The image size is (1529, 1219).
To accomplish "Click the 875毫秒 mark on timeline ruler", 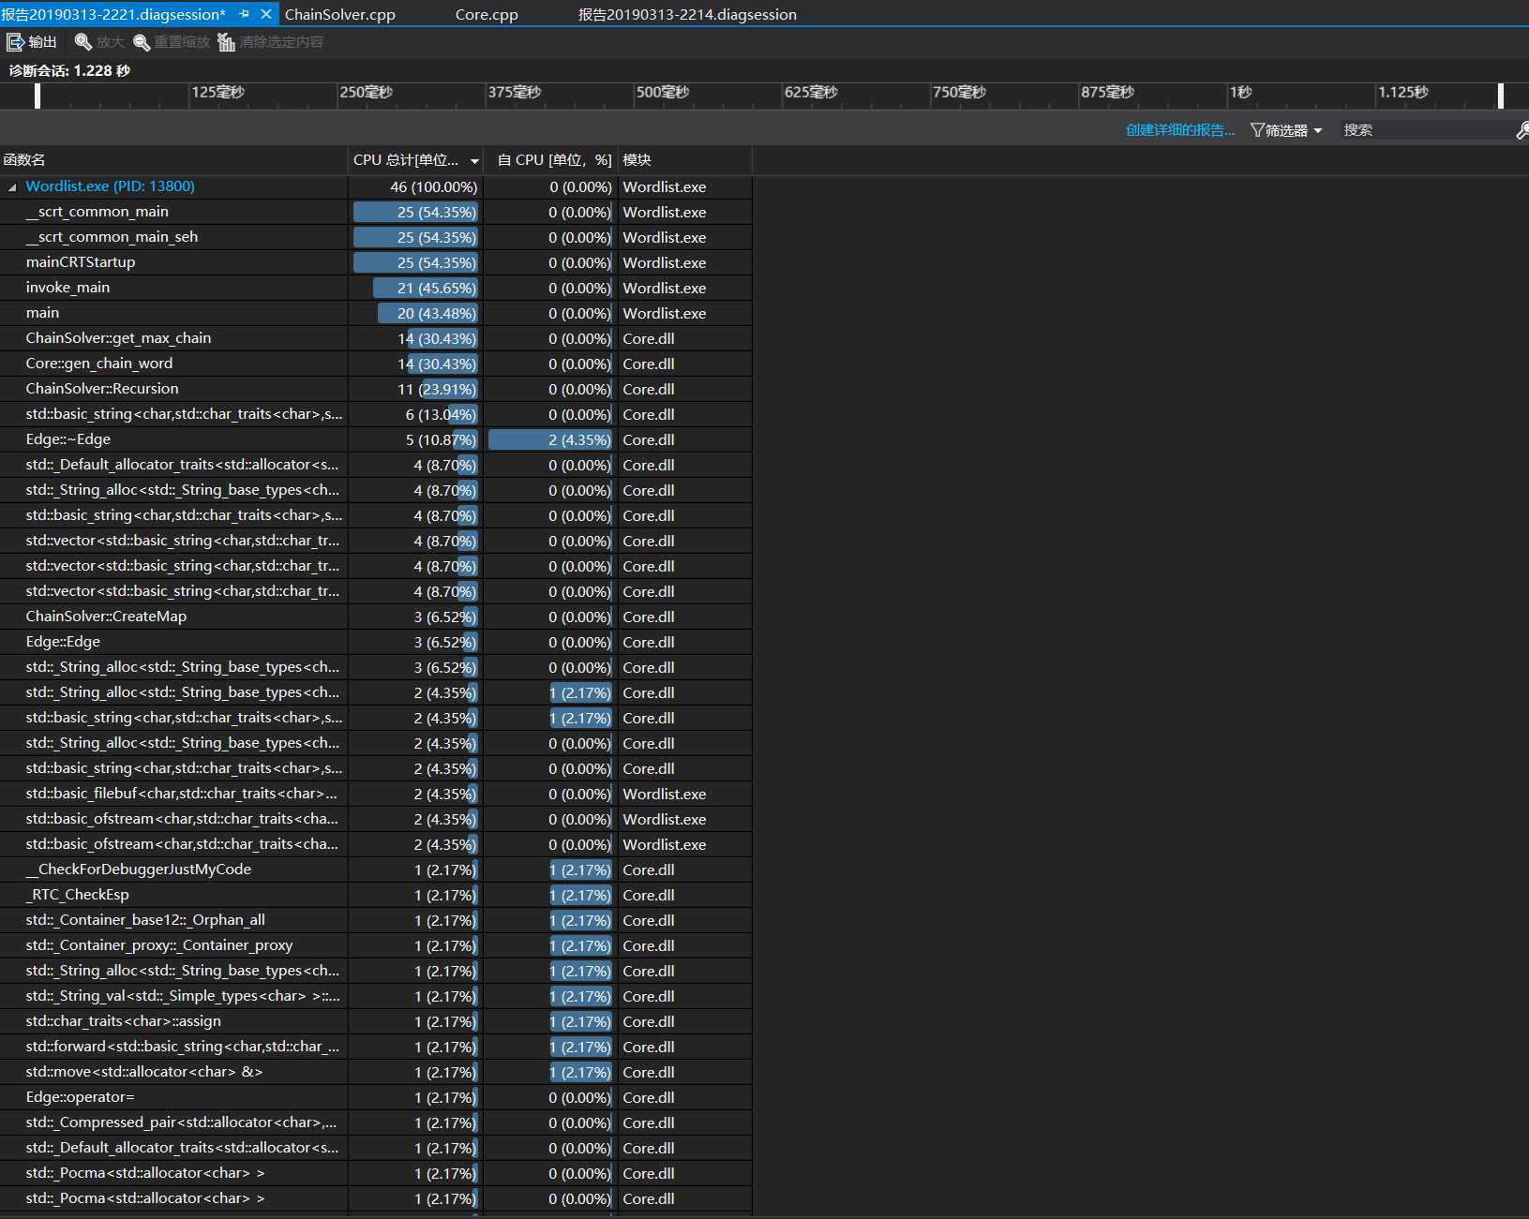I will (x=1107, y=92).
